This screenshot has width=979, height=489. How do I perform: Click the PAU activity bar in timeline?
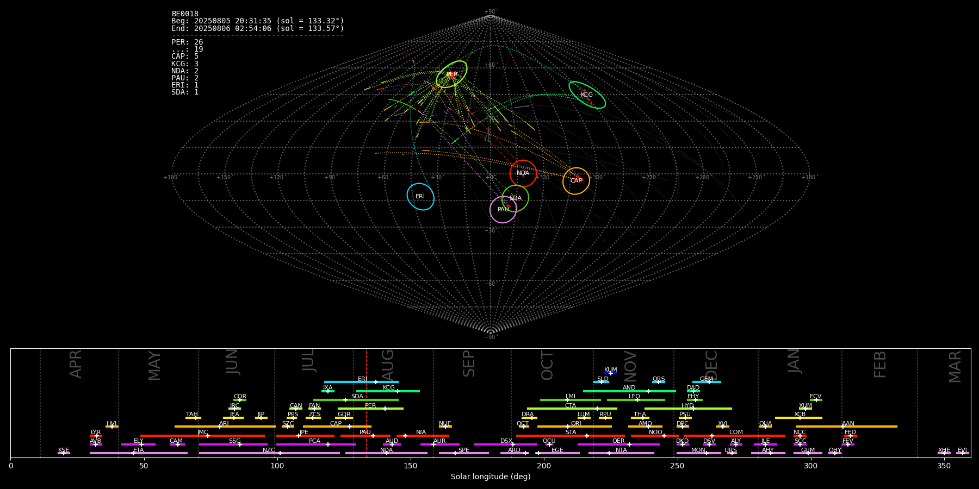pyautogui.click(x=365, y=435)
